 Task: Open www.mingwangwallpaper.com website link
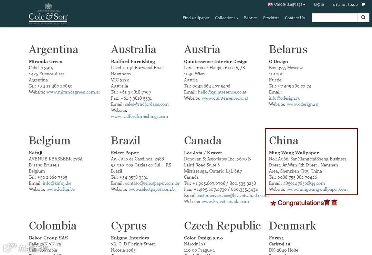pyautogui.click(x=317, y=189)
